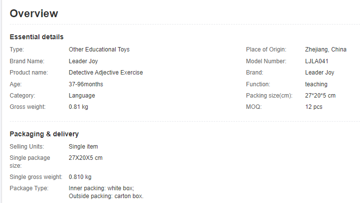Select the 37-96months age value

click(x=86, y=84)
